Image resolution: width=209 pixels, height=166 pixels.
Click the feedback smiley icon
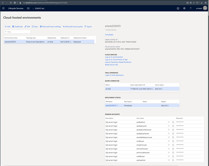point(178,8)
